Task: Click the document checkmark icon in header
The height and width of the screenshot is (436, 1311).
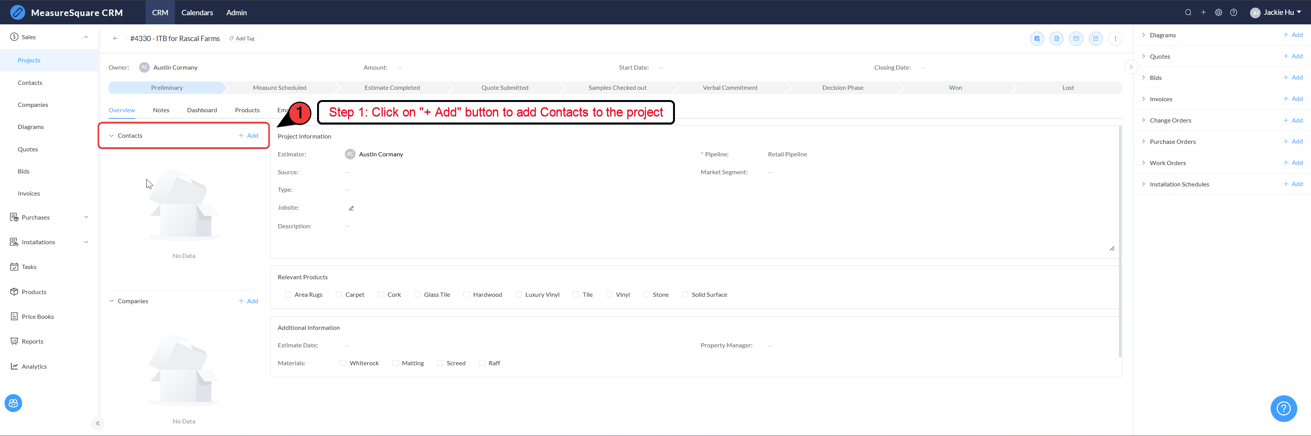Action: 1056,39
